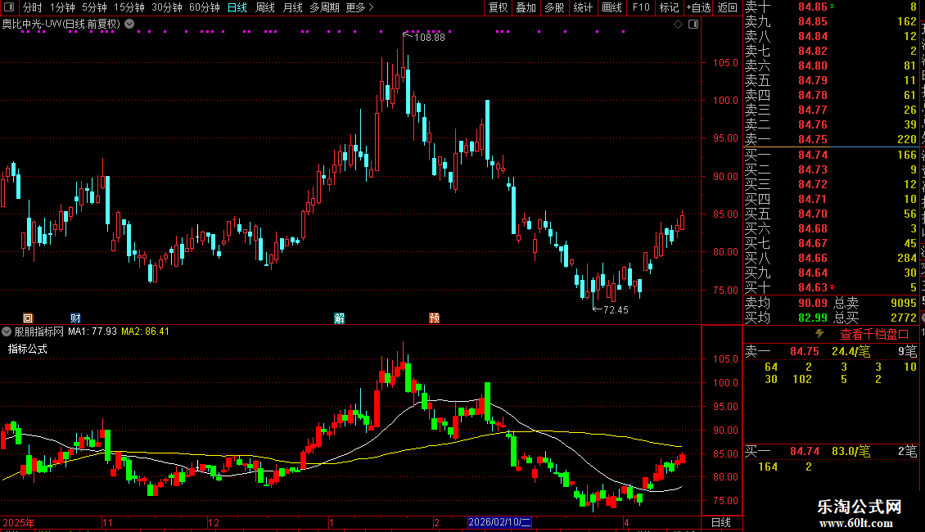Switch to the 30分钟 period

coord(167,7)
